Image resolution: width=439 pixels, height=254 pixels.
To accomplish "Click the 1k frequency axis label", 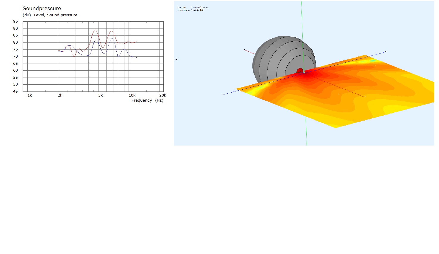I will coord(30,95).
